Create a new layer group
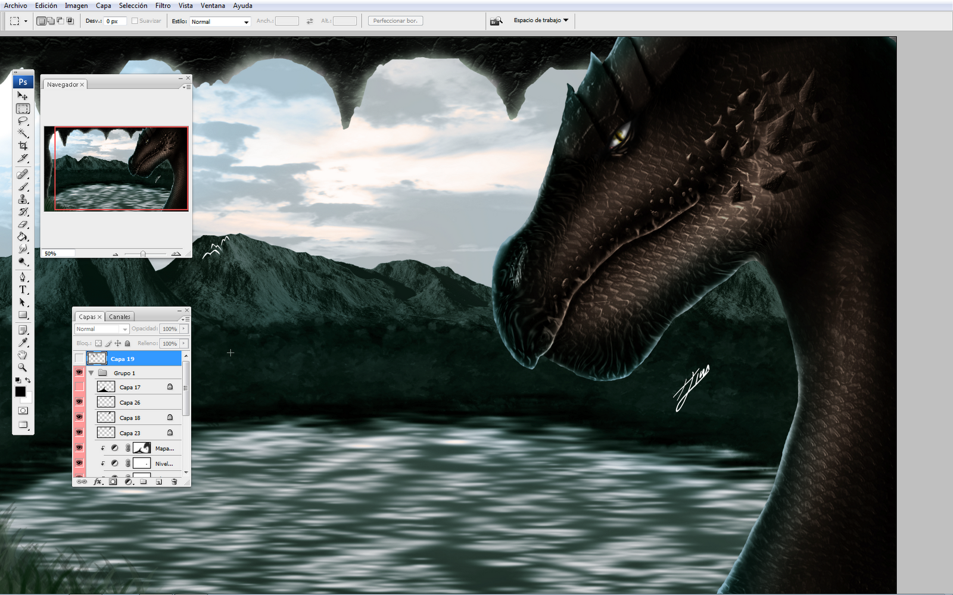This screenshot has width=953, height=595. [144, 481]
